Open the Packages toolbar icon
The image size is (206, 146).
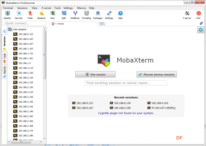pos(98,15)
